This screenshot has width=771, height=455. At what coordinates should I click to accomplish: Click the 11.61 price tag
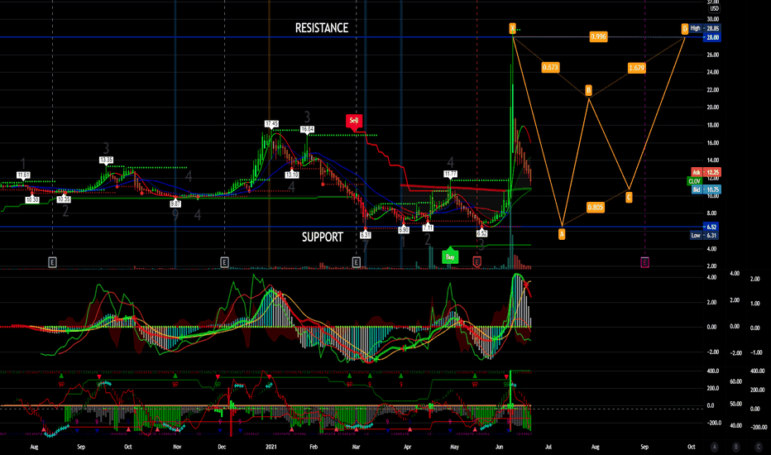(x=23, y=175)
